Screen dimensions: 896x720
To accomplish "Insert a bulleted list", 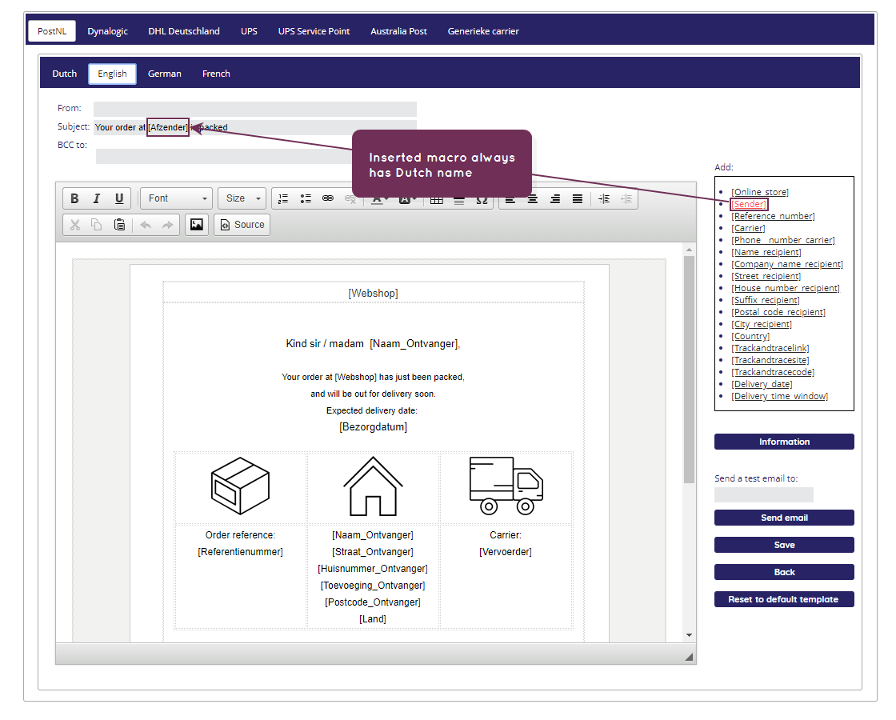I will click(306, 199).
